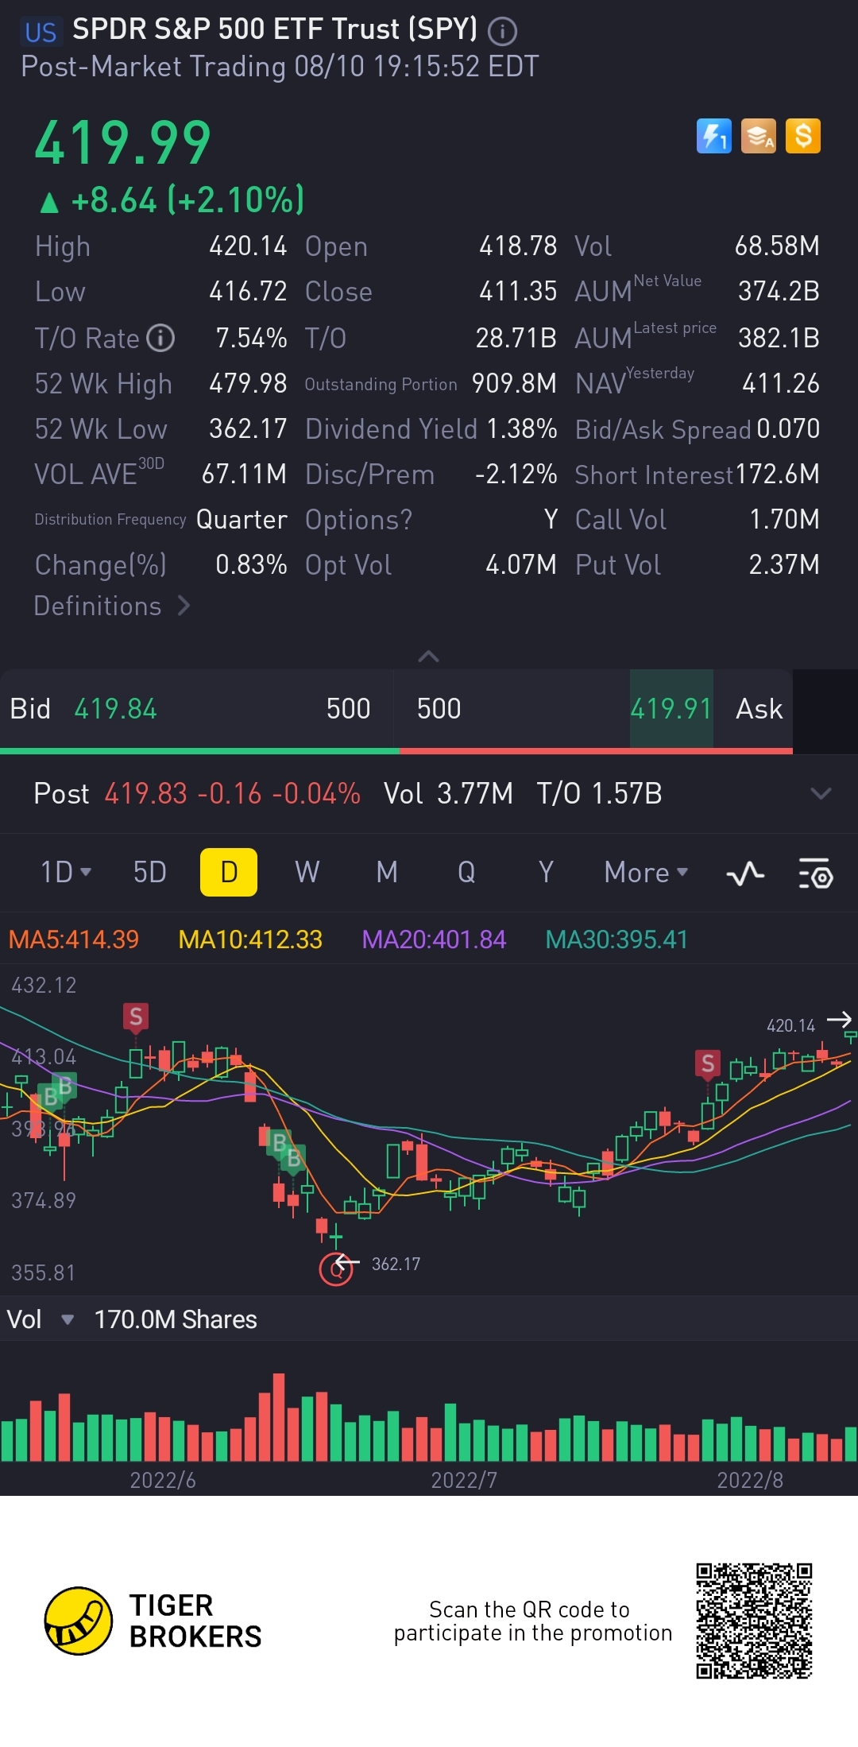Tap the 170.0M Shares volume label
This screenshot has width=858, height=1747.
(x=176, y=1319)
